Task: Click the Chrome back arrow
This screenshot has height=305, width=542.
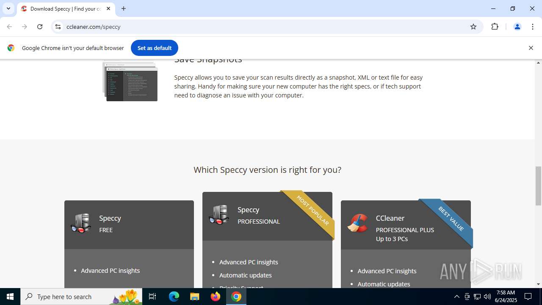Action: tap(9, 27)
